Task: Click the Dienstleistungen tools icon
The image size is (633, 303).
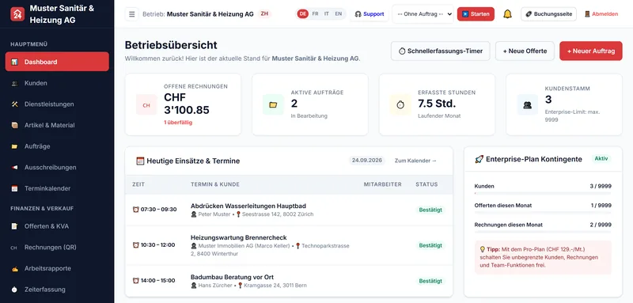Action: click(x=14, y=104)
